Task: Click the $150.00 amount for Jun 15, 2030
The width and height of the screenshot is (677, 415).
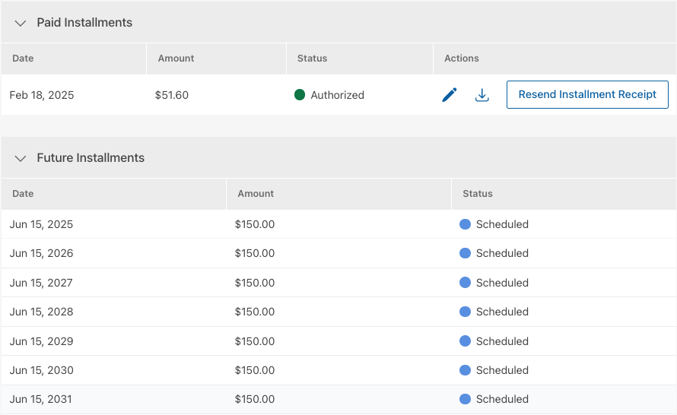Action: 255,370
